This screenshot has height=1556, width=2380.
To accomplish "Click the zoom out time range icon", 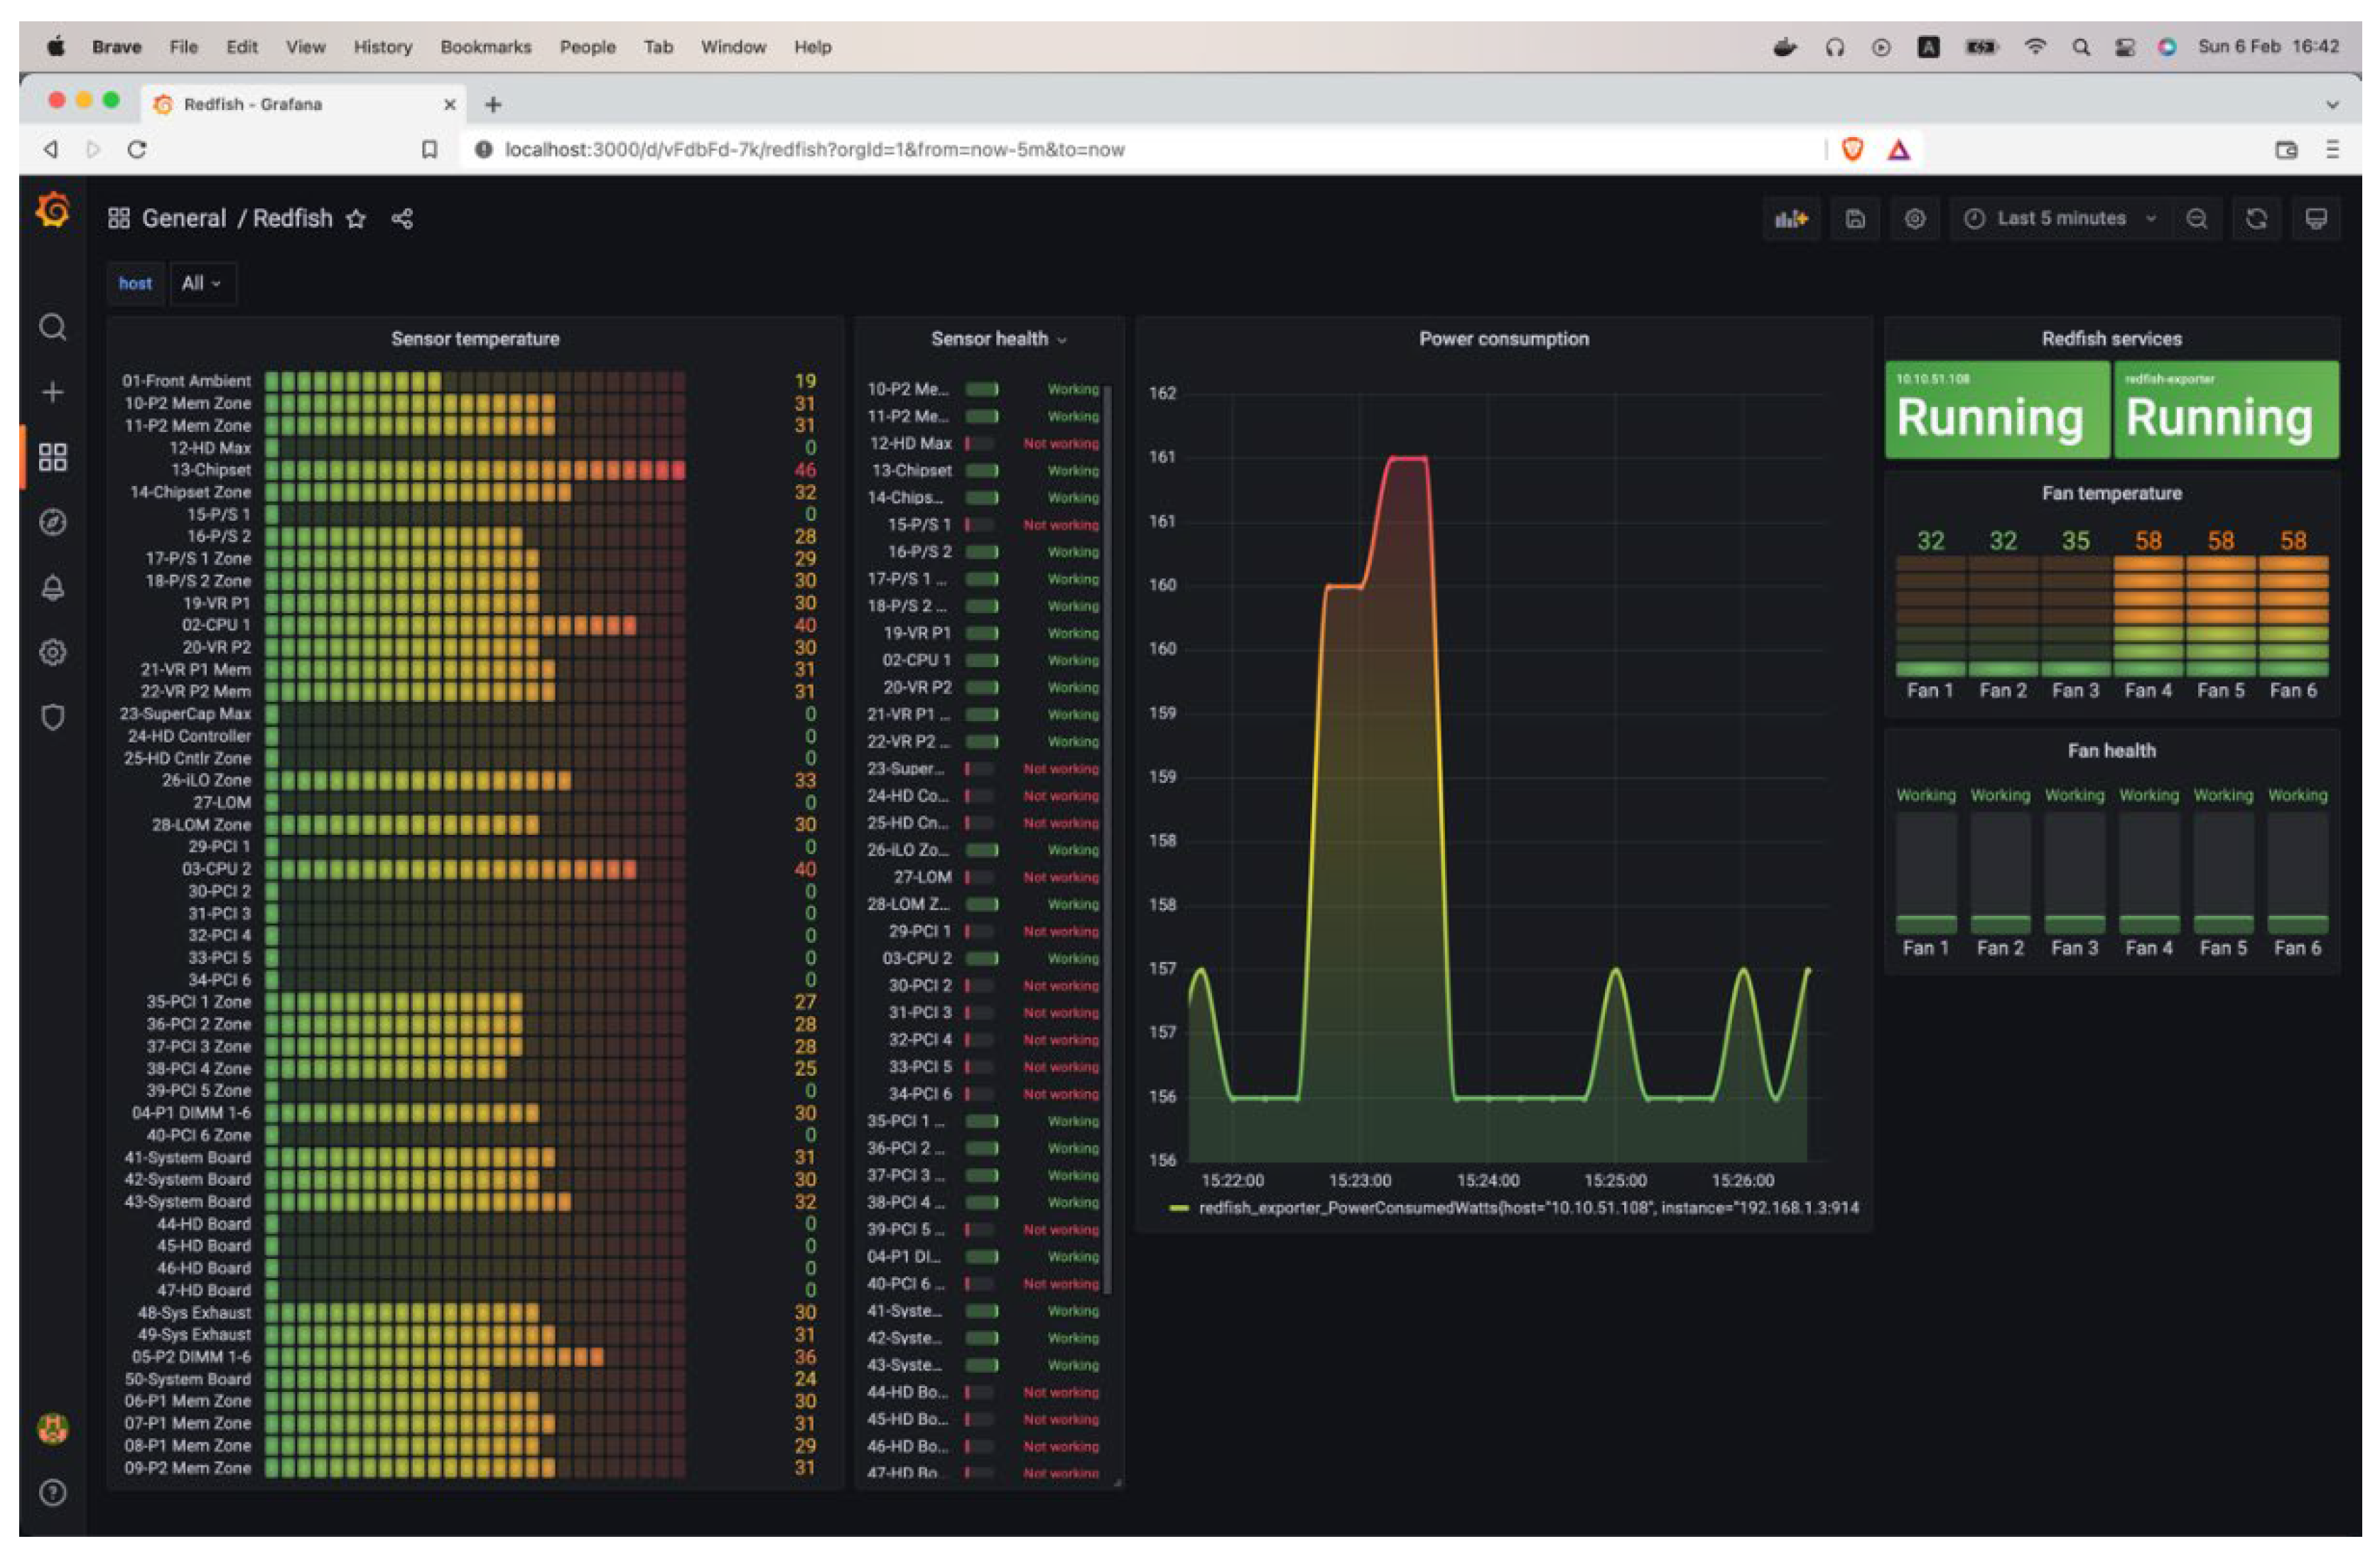I will pos(2196,219).
